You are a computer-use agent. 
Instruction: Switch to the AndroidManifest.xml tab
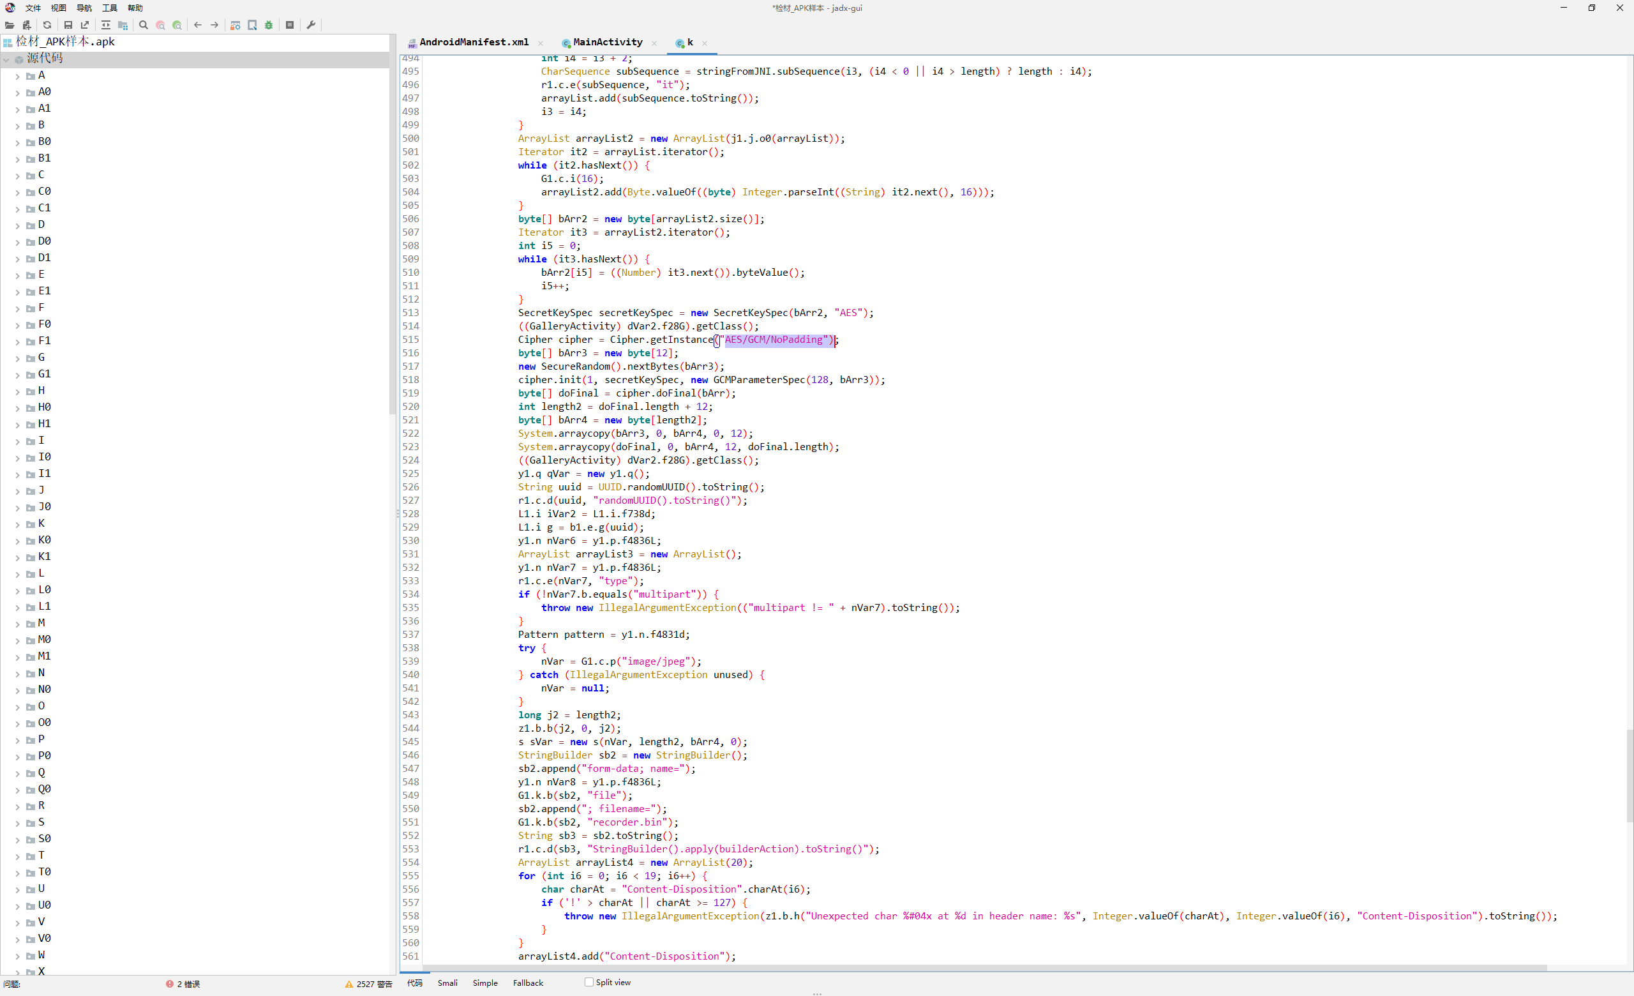tap(474, 42)
